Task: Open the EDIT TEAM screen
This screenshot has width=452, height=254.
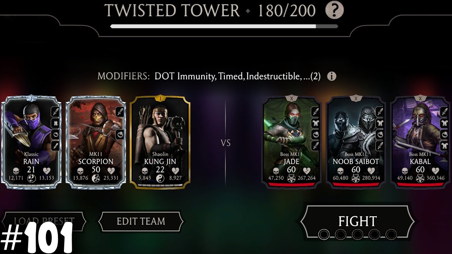Action: coord(141,221)
